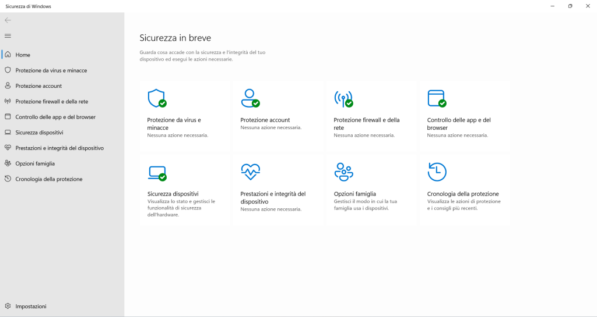Image resolution: width=597 pixels, height=317 pixels.
Task: Select Protezione account in sidebar
Action: [38, 86]
